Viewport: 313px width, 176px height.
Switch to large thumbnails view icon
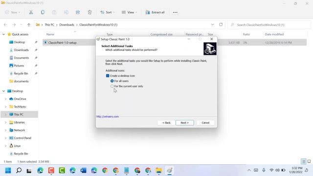[x=309, y=161]
